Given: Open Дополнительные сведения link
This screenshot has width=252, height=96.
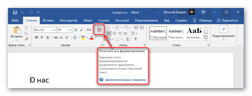Looking at the screenshot, I should coord(125,80).
